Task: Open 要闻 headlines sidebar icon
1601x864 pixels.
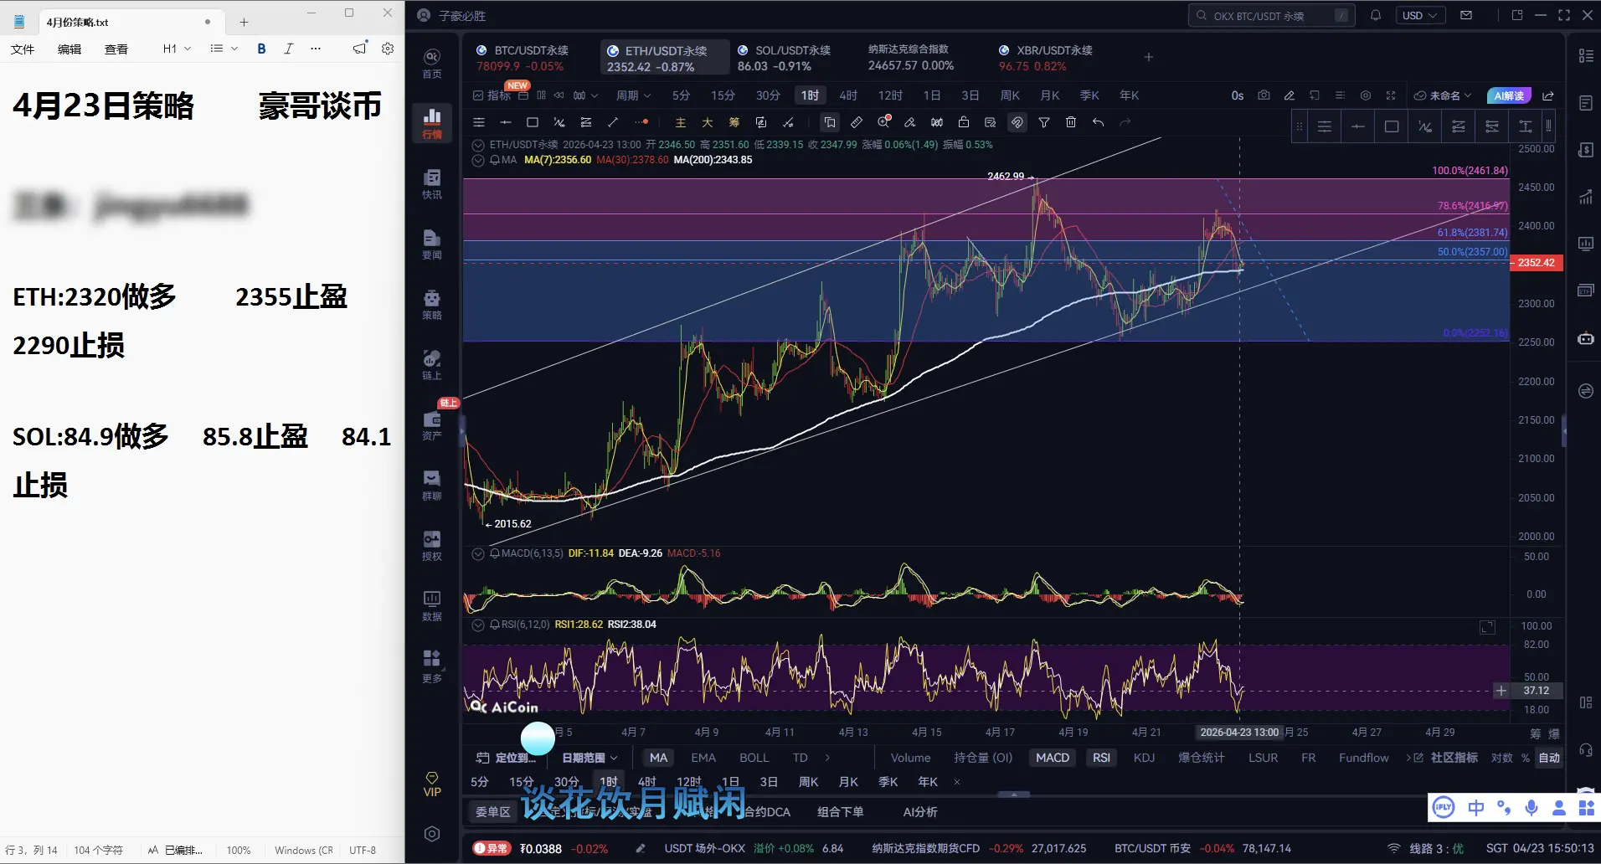Action: pyautogui.click(x=432, y=244)
